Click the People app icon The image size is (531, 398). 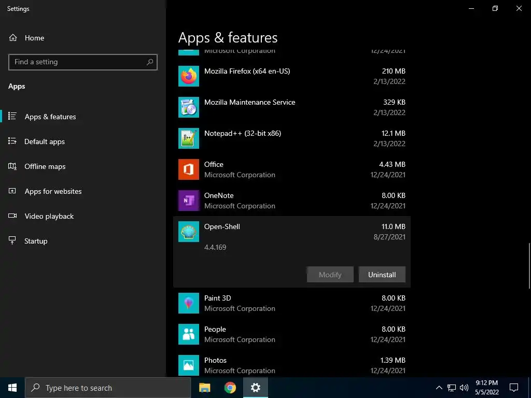189,334
